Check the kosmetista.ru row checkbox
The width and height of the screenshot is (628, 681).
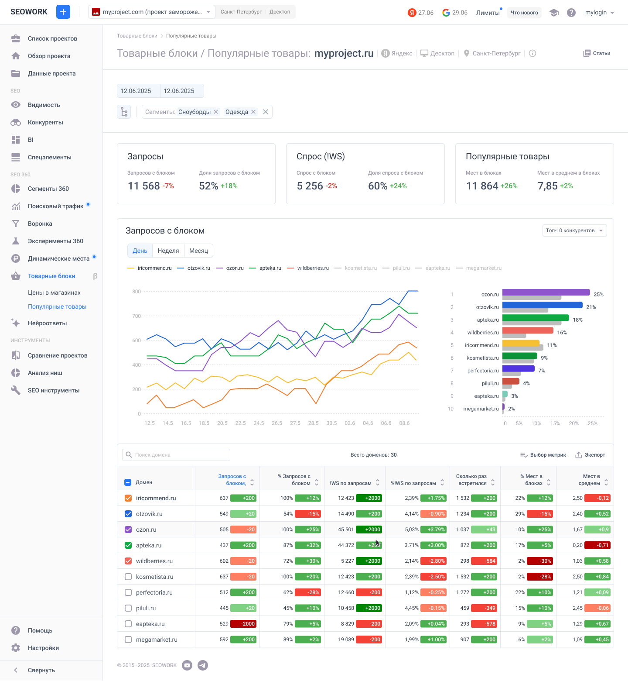pyautogui.click(x=128, y=577)
